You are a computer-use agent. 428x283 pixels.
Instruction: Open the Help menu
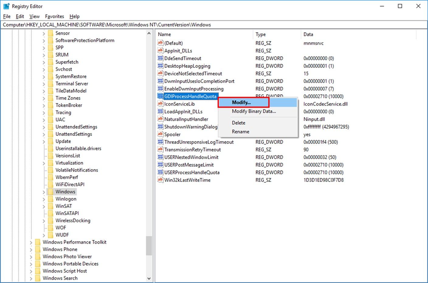(x=74, y=16)
